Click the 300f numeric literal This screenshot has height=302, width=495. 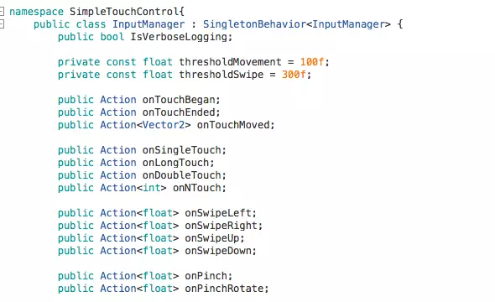pos(294,75)
